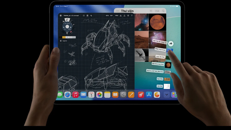The width and height of the screenshot is (231, 130).
Task: Open the three-dot menu beside Thư viện
Action: click(118, 11)
